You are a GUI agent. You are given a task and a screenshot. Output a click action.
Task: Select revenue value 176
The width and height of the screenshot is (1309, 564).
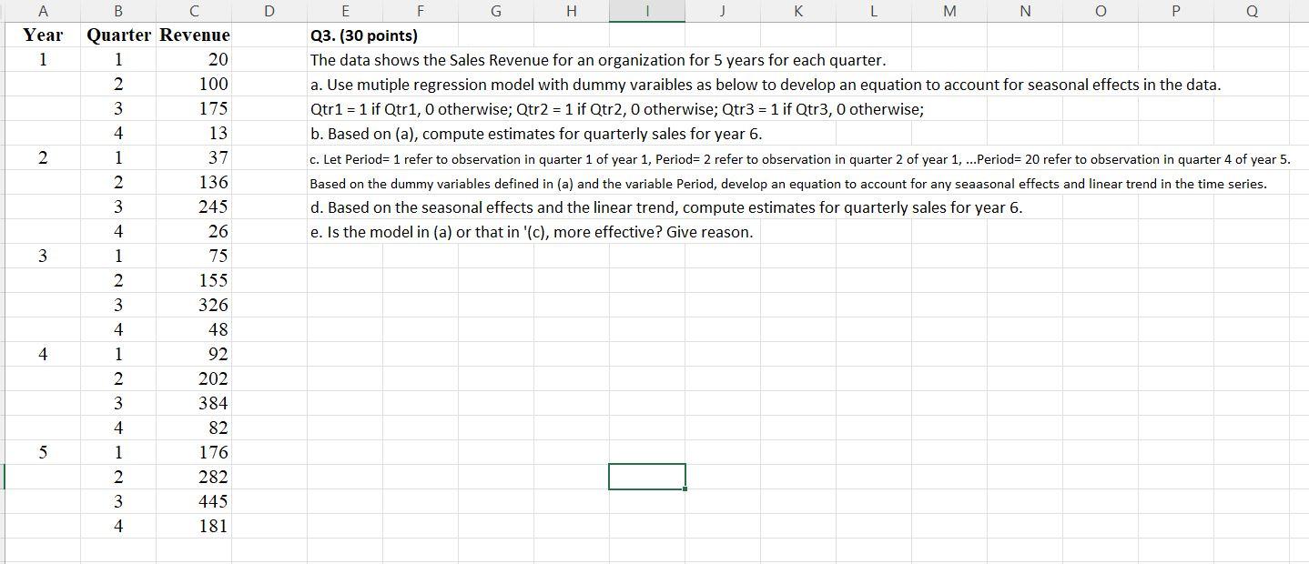tap(194, 452)
